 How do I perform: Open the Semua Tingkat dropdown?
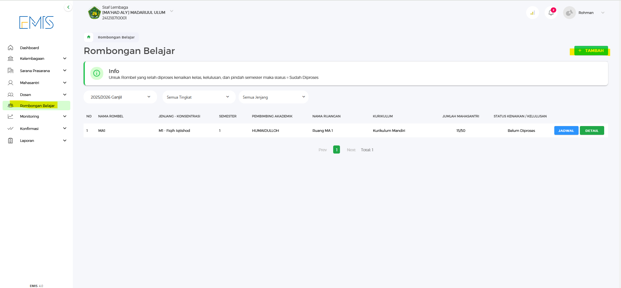pos(198,97)
